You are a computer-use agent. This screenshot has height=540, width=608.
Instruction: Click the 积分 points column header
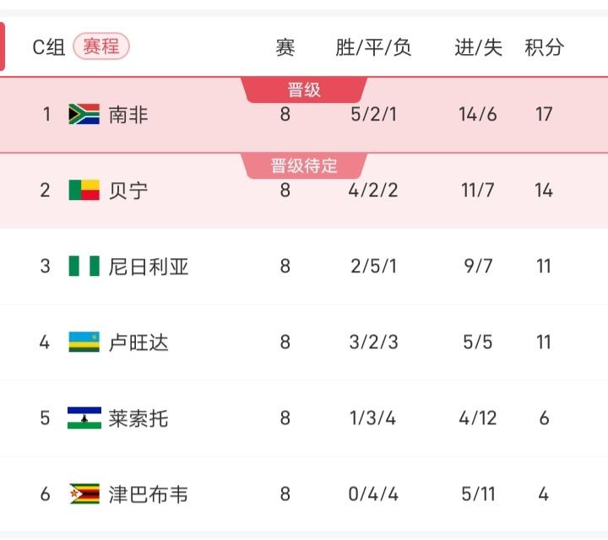(545, 47)
